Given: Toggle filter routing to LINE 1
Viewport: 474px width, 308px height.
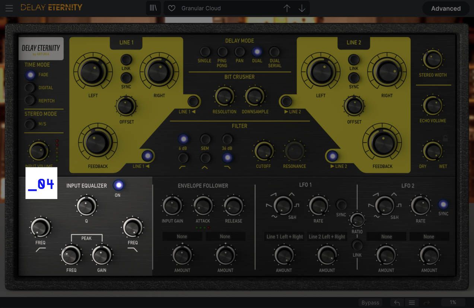Looking at the screenshot, I should (x=147, y=156).
